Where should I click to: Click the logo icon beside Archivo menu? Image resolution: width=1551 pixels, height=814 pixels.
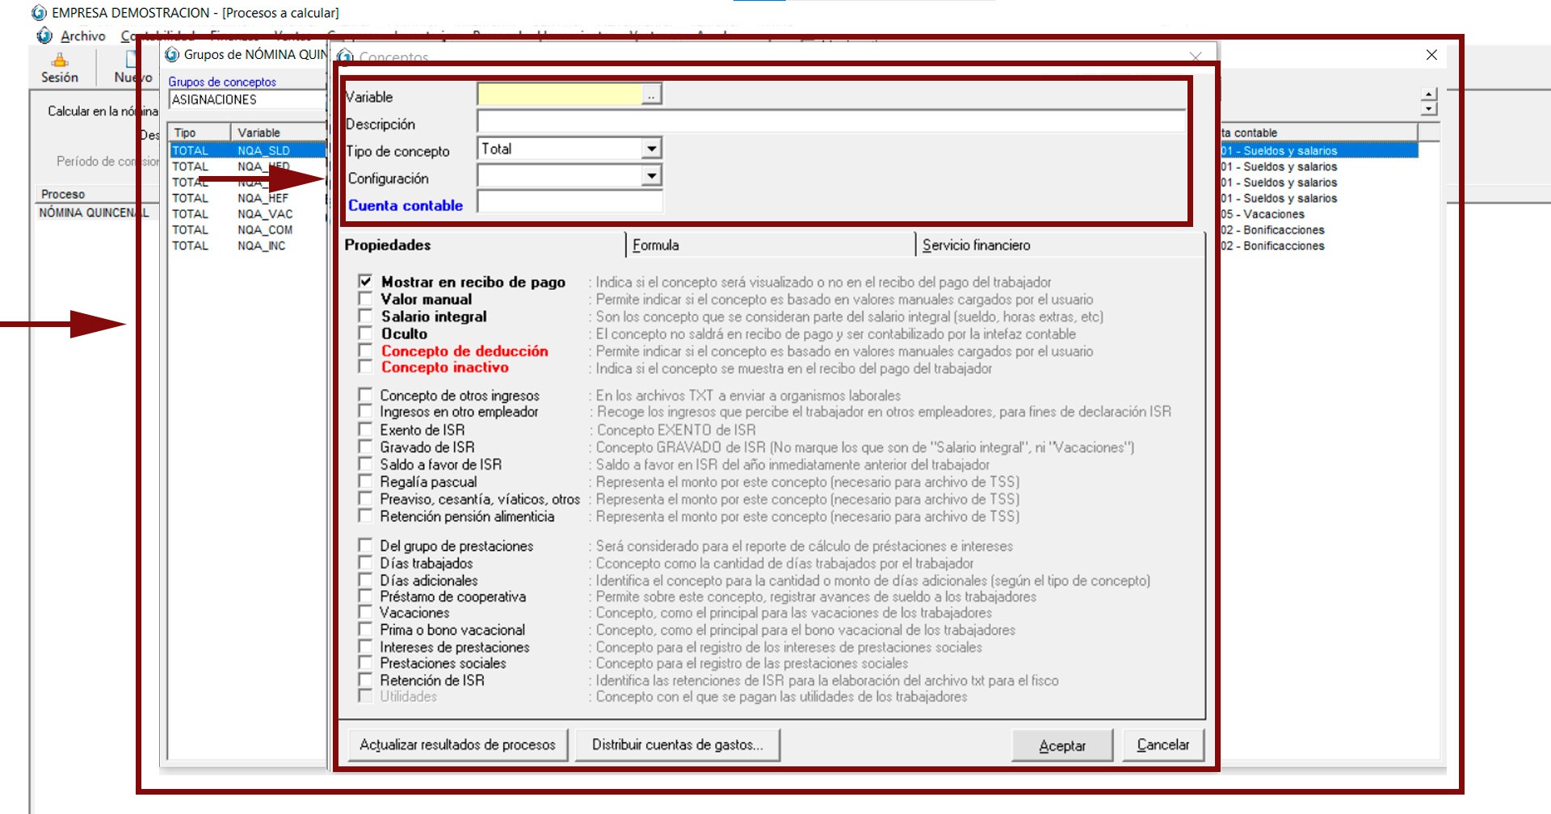[45, 36]
